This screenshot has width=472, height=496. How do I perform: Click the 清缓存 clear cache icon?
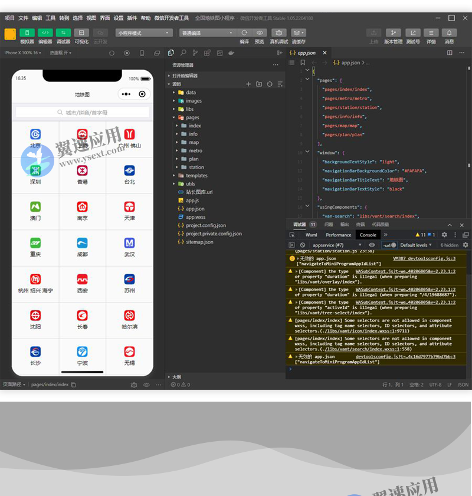pyautogui.click(x=299, y=33)
